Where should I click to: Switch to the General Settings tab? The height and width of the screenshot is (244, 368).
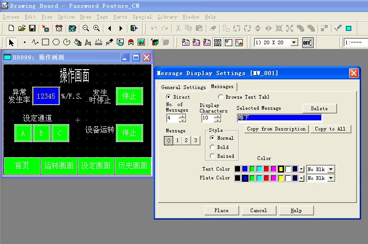coord(183,87)
